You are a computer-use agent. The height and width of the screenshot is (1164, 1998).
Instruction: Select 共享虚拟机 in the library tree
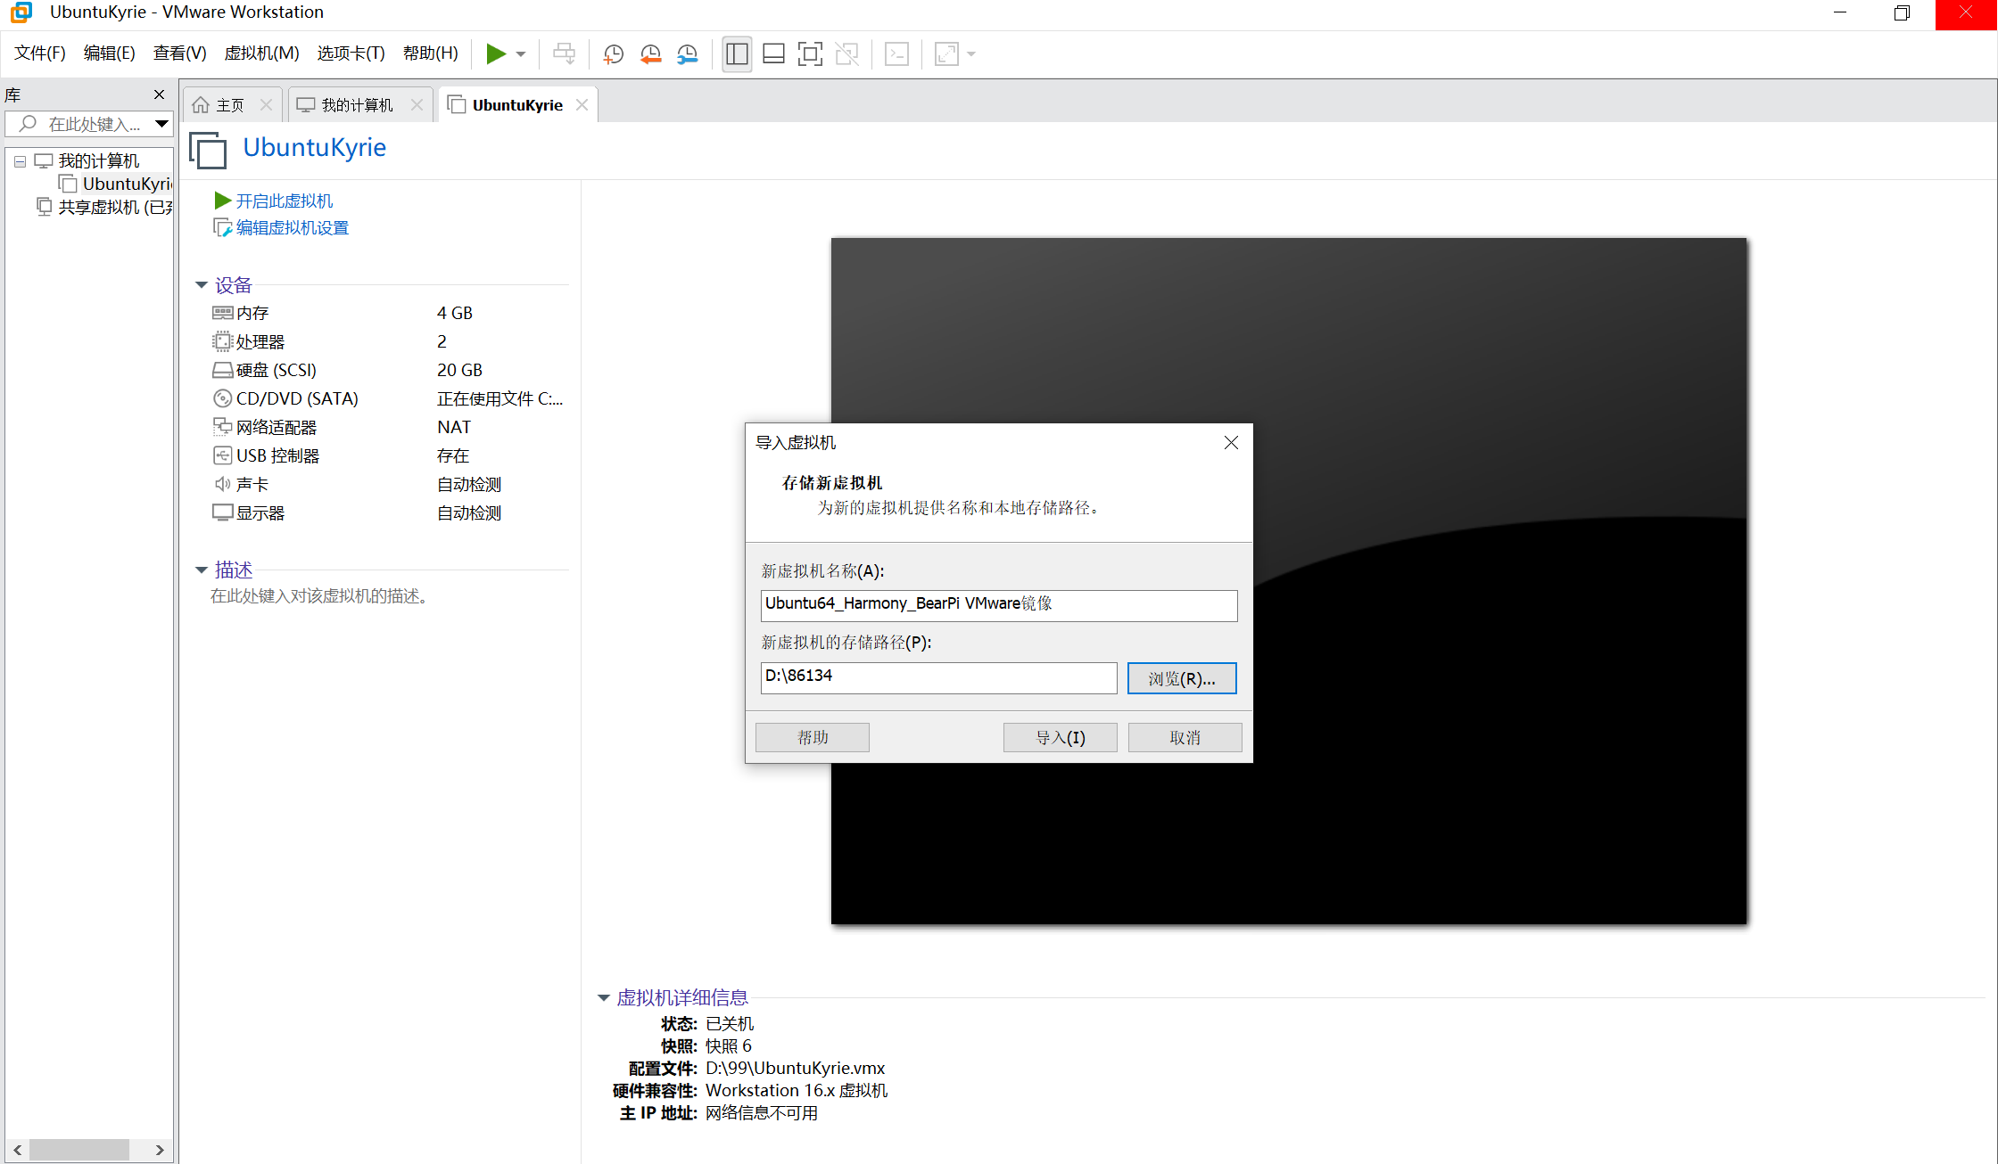tap(115, 207)
